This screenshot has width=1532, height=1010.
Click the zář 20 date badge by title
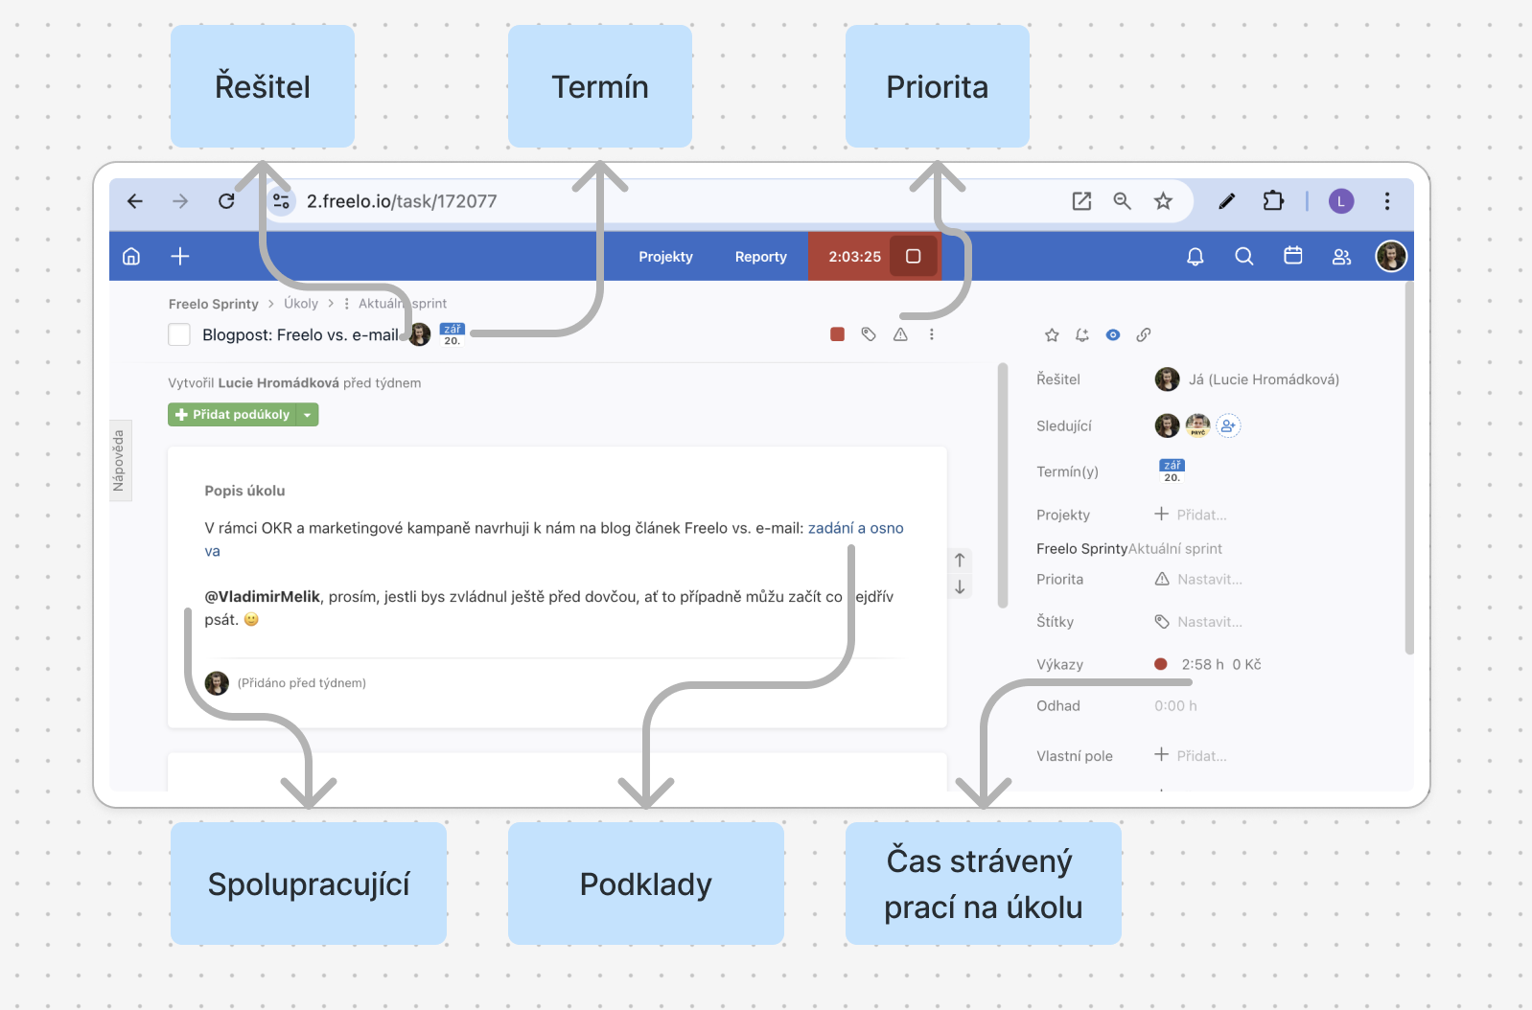[453, 334]
